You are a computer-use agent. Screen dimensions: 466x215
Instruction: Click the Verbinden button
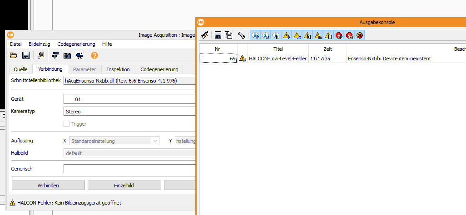48,186
